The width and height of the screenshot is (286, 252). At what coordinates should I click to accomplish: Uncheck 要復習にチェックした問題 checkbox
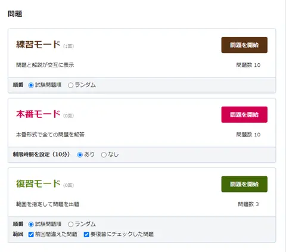[x=86, y=234]
